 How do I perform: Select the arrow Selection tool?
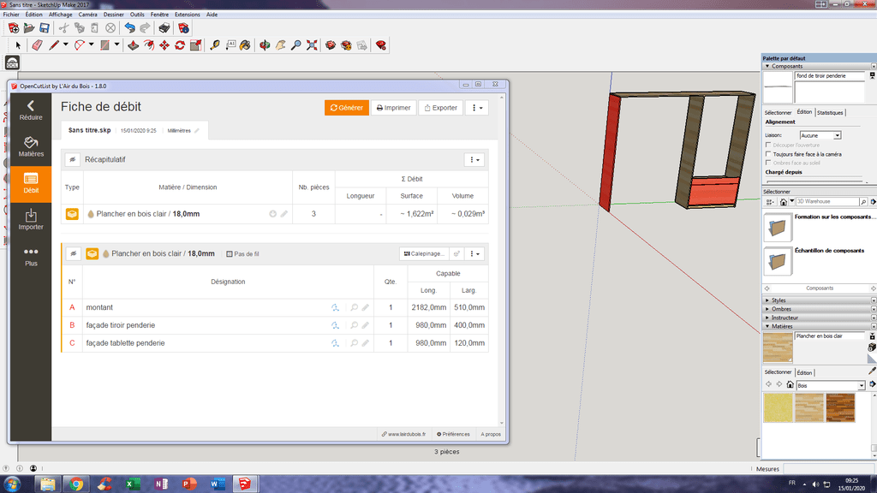18,45
